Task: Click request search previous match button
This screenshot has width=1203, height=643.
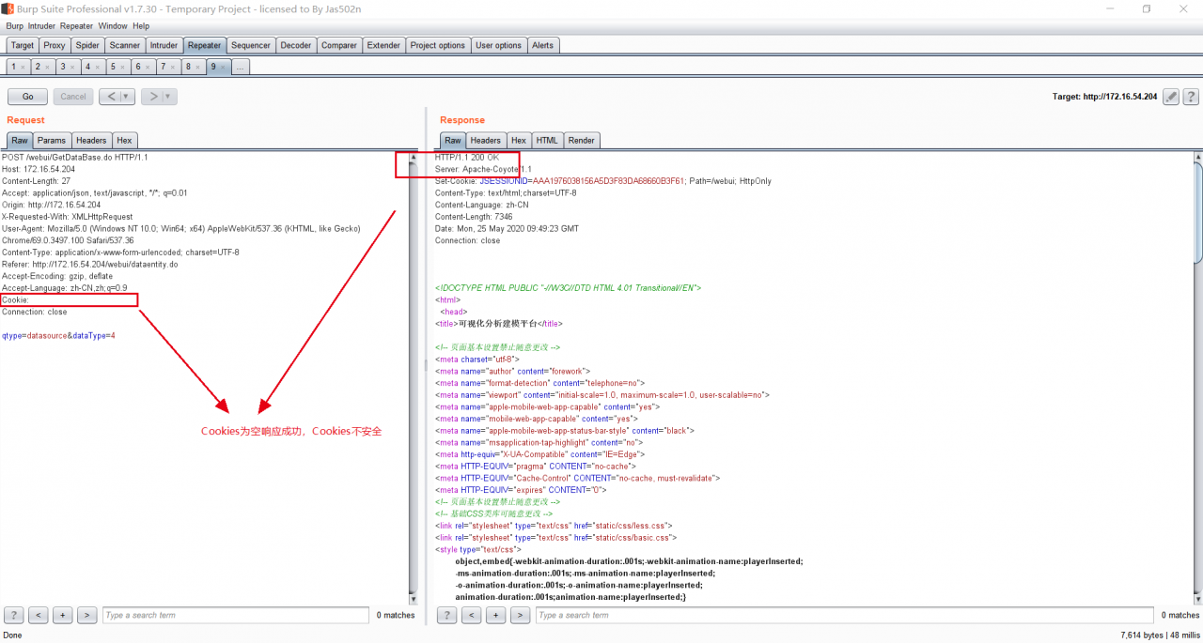Action: pos(39,615)
